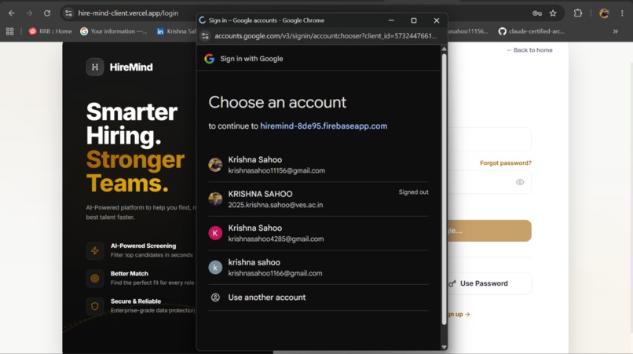Open site info icon in Google popup address bar

click(205, 36)
